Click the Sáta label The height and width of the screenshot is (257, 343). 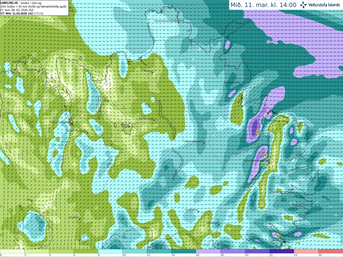(x=29, y=200)
